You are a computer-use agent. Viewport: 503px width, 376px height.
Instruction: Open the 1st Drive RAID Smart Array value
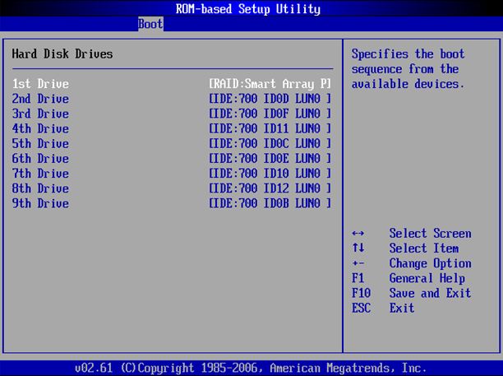(x=270, y=84)
